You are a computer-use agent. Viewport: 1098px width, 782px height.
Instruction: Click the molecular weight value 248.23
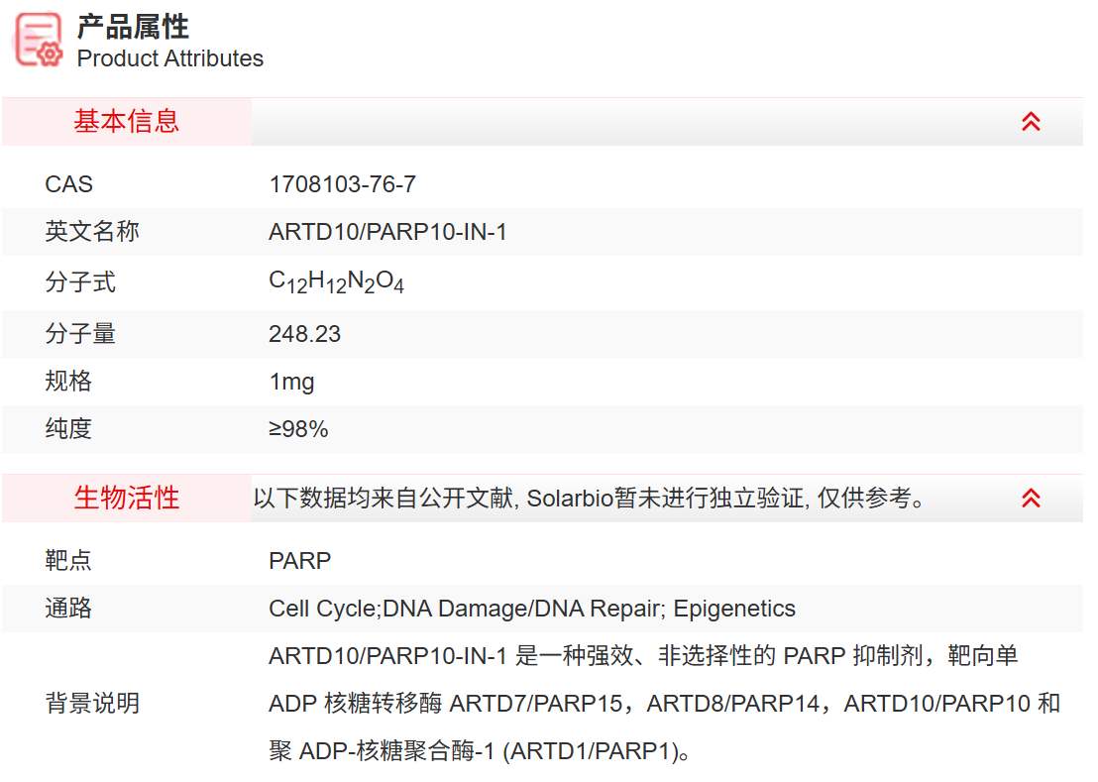click(x=304, y=334)
